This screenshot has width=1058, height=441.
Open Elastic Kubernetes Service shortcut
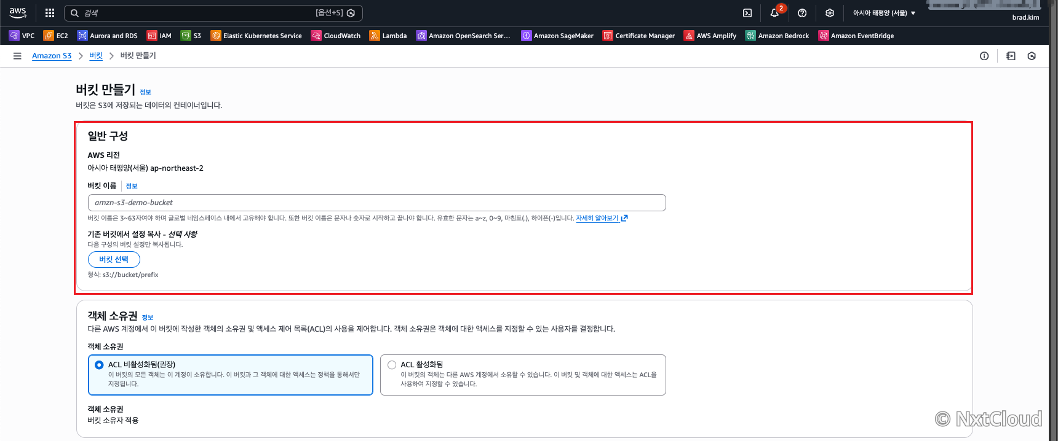(257, 36)
